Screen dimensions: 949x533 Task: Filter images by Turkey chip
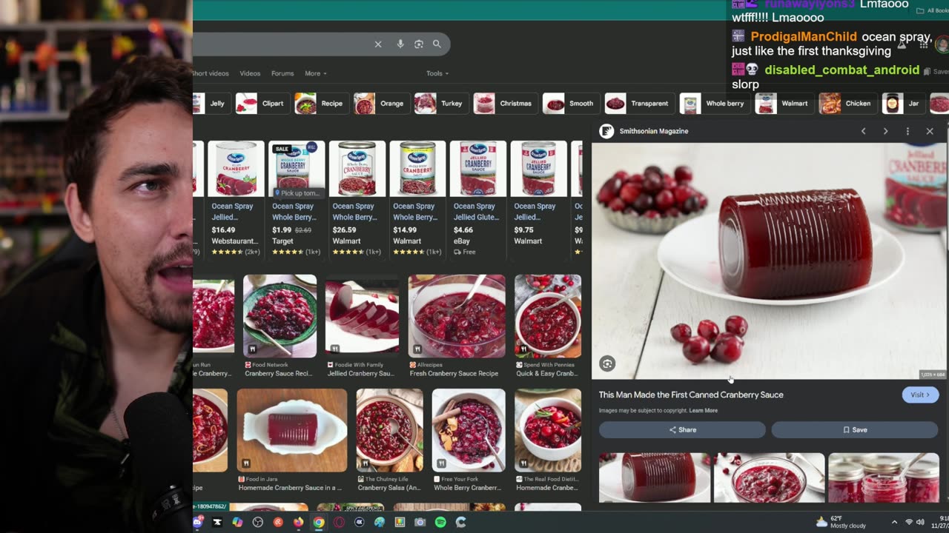[440, 104]
